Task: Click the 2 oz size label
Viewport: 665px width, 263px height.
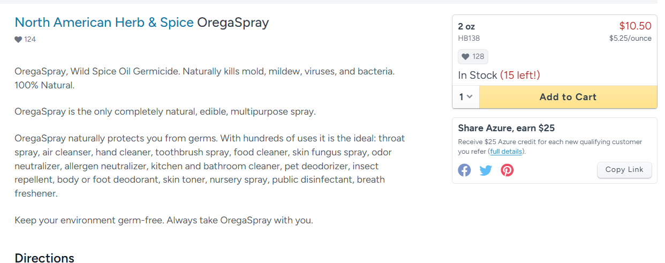Action: (466, 26)
